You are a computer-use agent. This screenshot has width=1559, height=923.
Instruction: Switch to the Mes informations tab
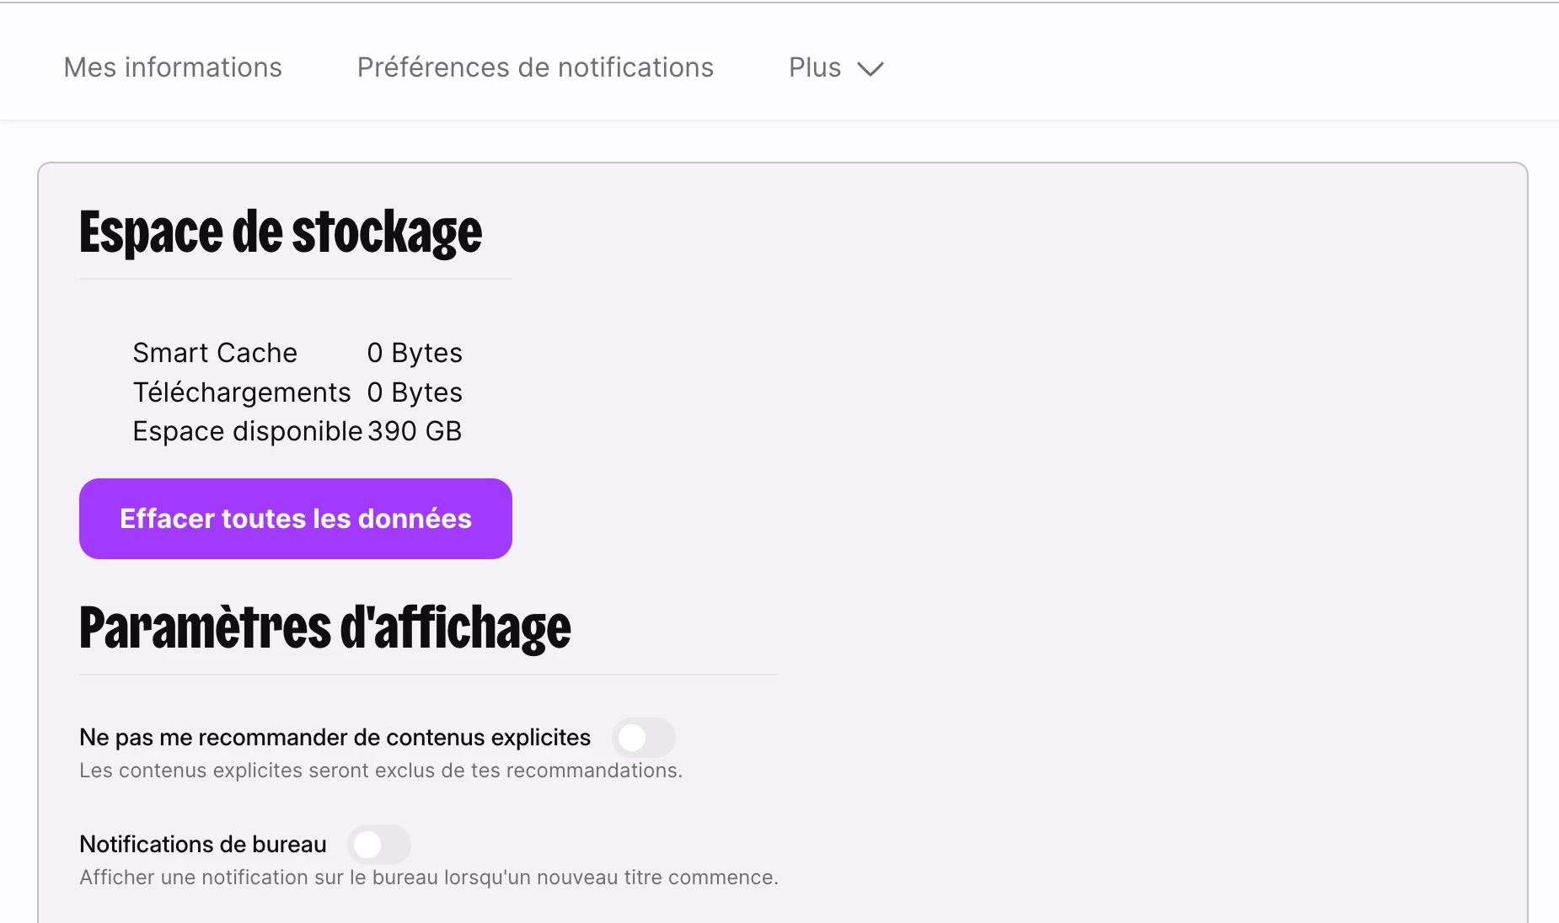pyautogui.click(x=173, y=67)
